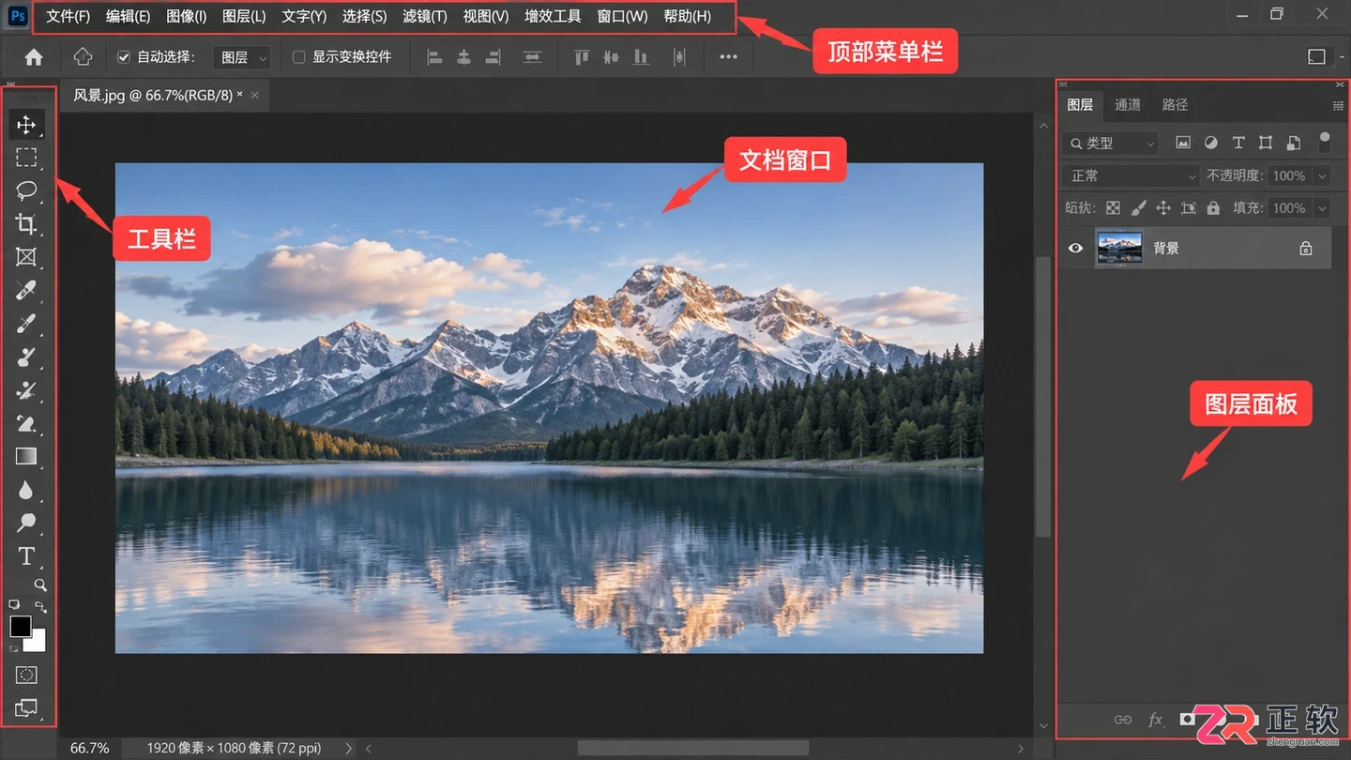Click the 背景 layer lock icon

tap(1305, 249)
